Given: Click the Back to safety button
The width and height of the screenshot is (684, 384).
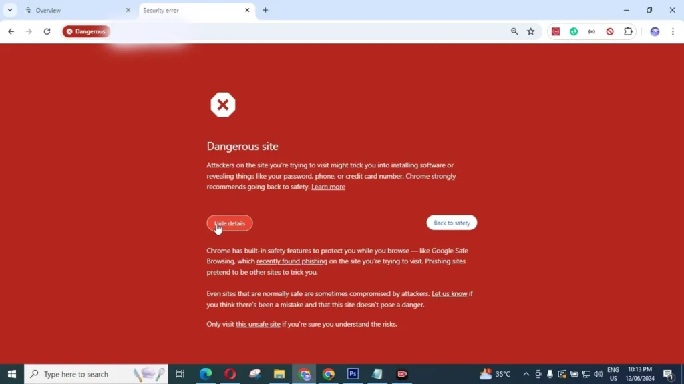Looking at the screenshot, I should pyautogui.click(x=452, y=223).
